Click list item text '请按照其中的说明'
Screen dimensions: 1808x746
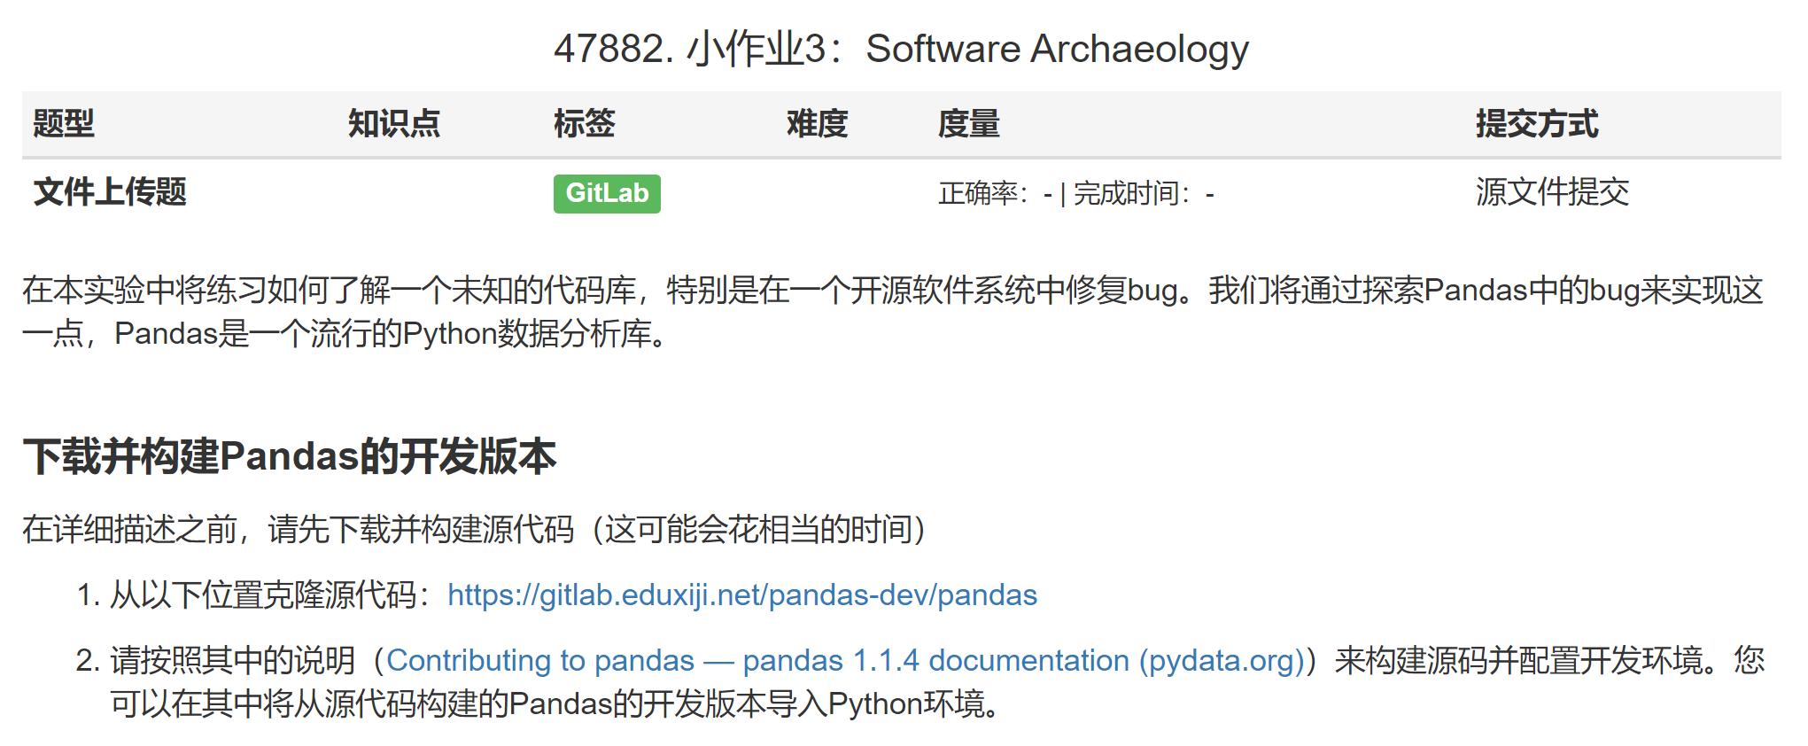coord(232,661)
